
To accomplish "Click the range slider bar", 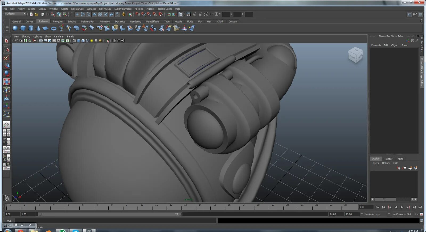I will (x=110, y=214).
